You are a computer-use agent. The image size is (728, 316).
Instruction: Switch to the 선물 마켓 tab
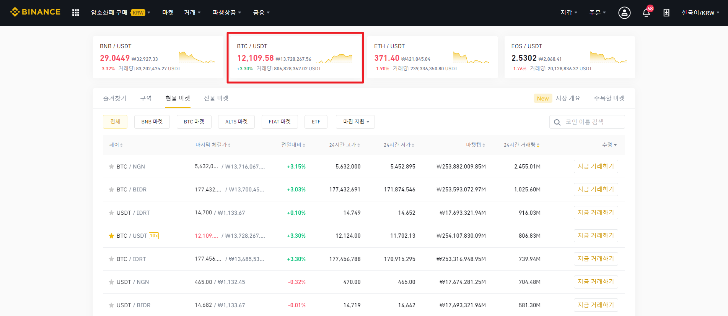pyautogui.click(x=216, y=98)
